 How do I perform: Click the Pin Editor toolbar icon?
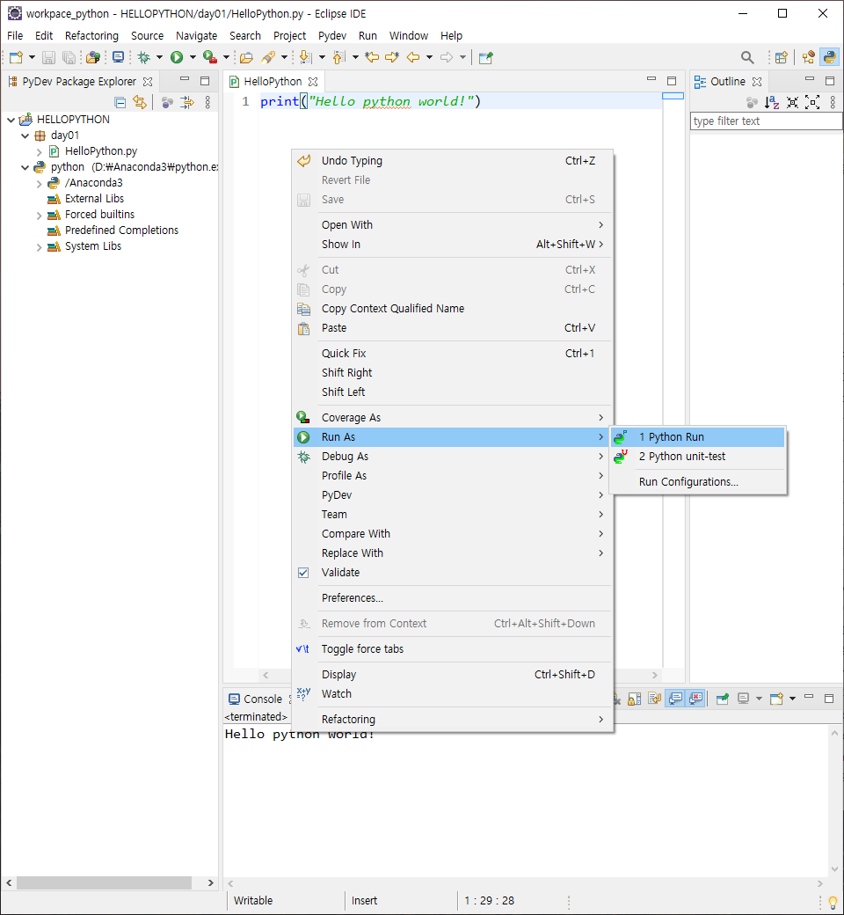point(486,57)
